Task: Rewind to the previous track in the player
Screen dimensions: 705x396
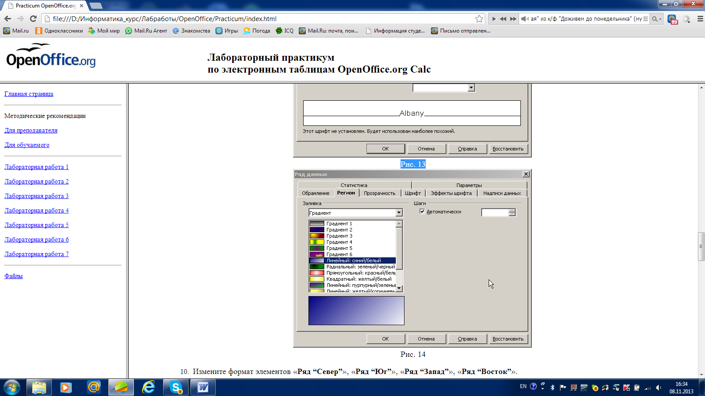Action: pyautogui.click(x=503, y=19)
